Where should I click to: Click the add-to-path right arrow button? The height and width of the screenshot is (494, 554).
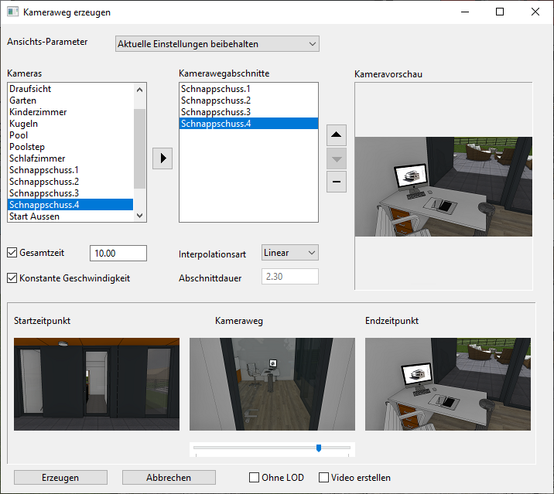(162, 158)
